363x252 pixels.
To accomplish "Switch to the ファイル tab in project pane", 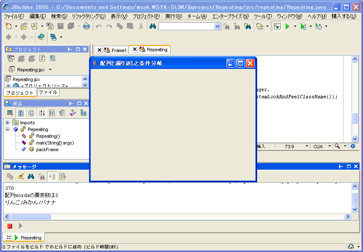I will coord(48,92).
